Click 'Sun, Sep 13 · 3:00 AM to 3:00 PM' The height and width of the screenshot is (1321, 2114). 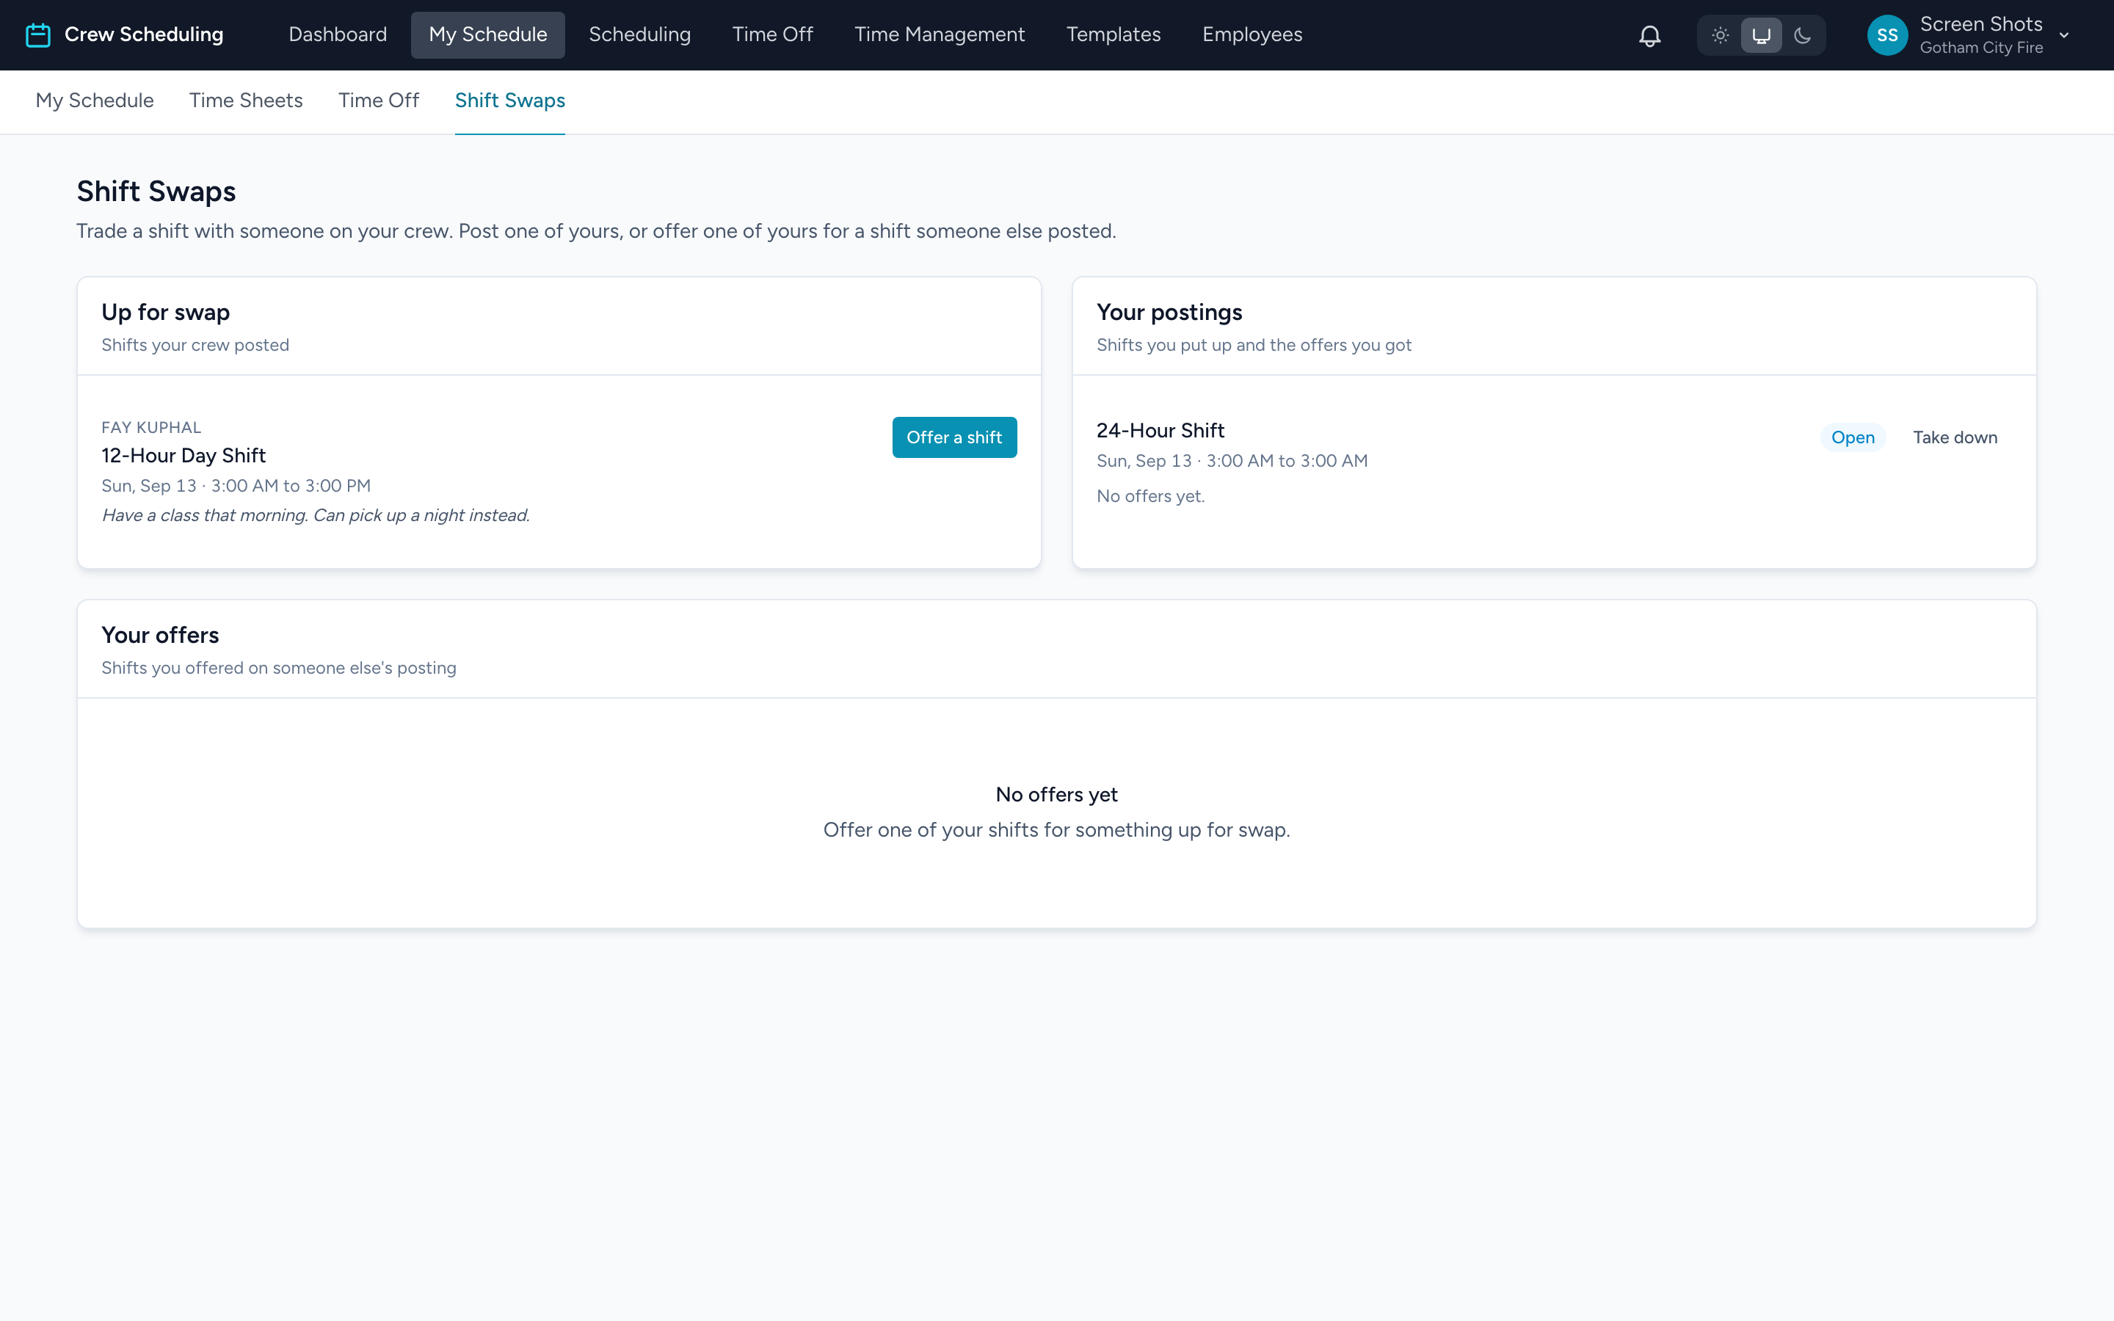236,486
